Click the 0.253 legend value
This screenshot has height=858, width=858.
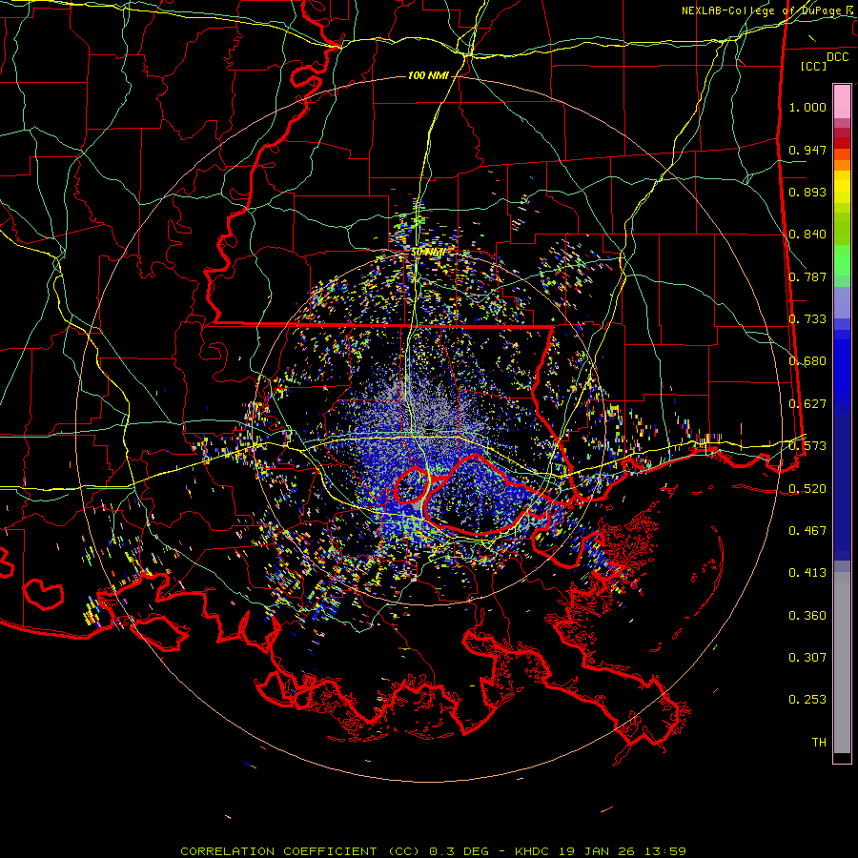point(807,700)
